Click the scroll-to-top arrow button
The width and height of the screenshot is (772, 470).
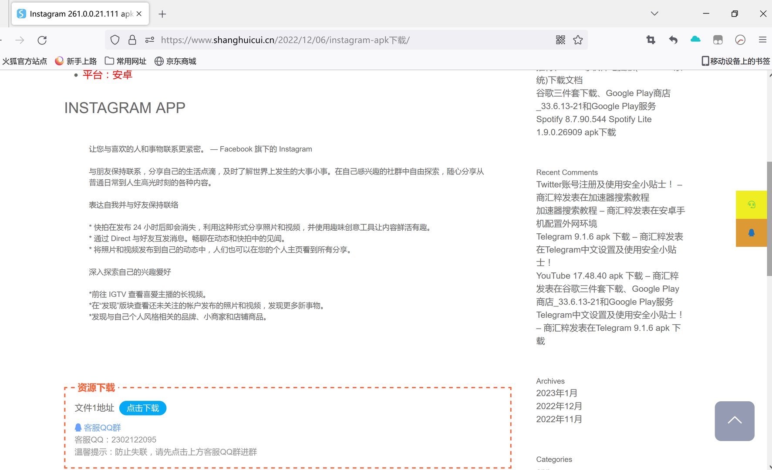pyautogui.click(x=735, y=420)
